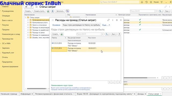The image size is (172, 96).
Task: Expand Расходы по связи folder
Action: [x=28, y=33]
